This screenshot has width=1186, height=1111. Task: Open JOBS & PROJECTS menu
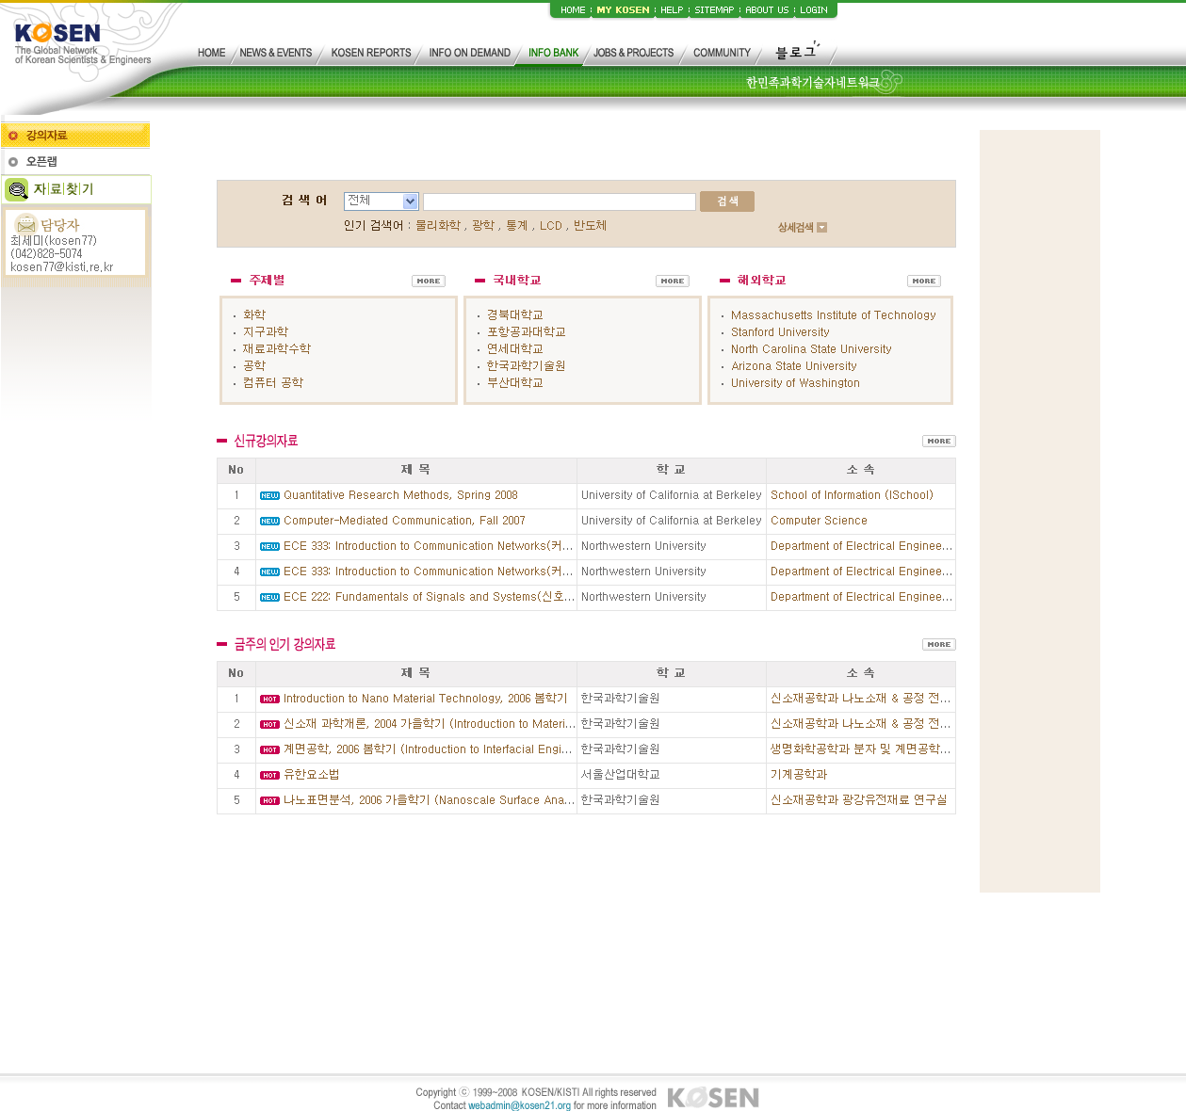tap(634, 53)
